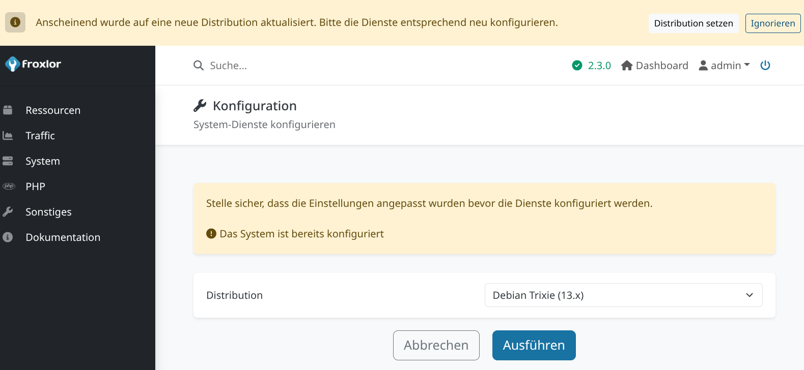
Task: Click the search magnifier icon
Action: (x=199, y=66)
